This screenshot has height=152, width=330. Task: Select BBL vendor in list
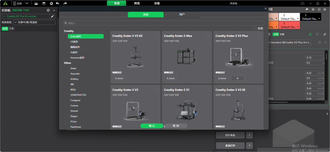click(72, 84)
